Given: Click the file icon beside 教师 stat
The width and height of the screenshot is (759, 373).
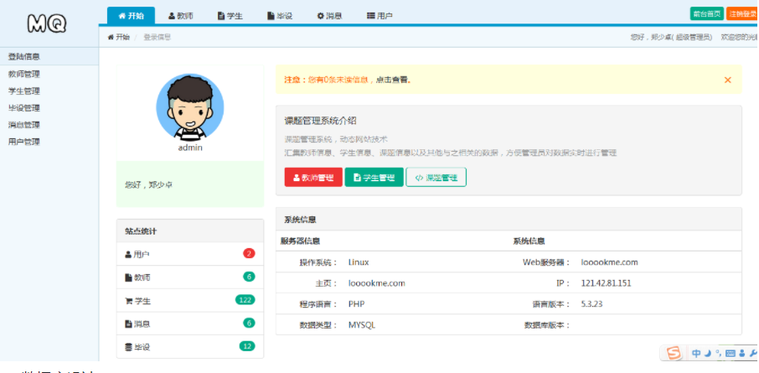Looking at the screenshot, I should point(128,277).
